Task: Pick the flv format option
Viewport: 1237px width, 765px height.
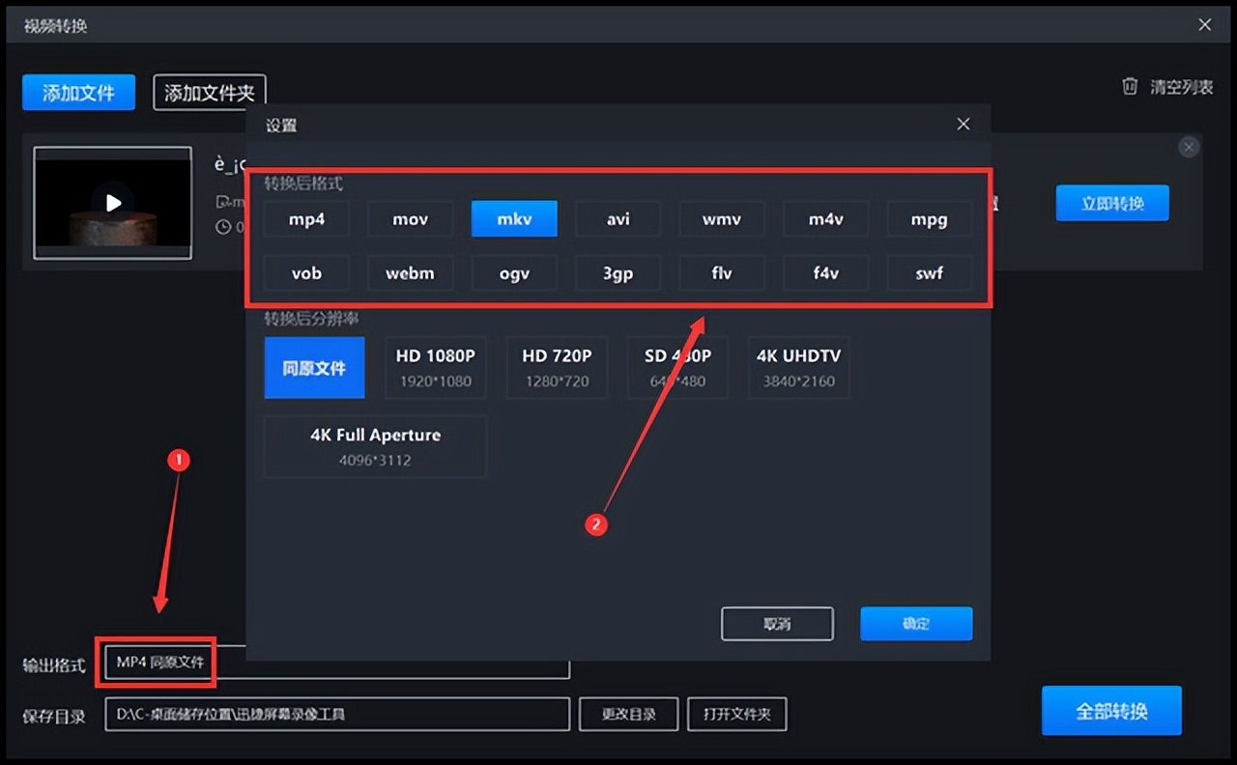Action: tap(721, 273)
